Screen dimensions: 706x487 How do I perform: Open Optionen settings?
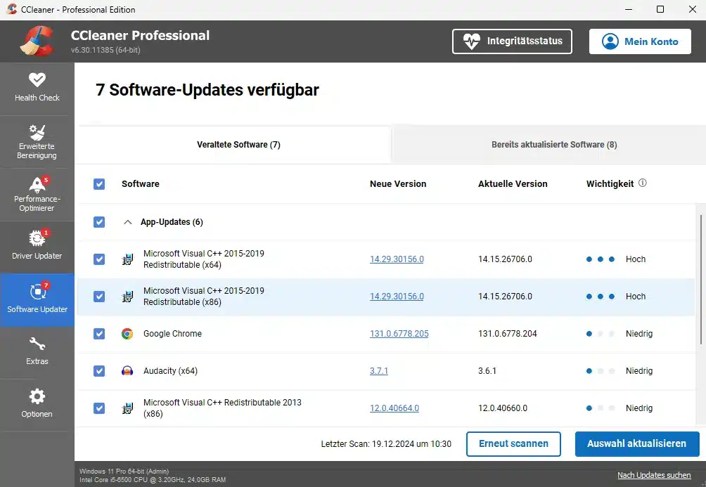pos(37,405)
